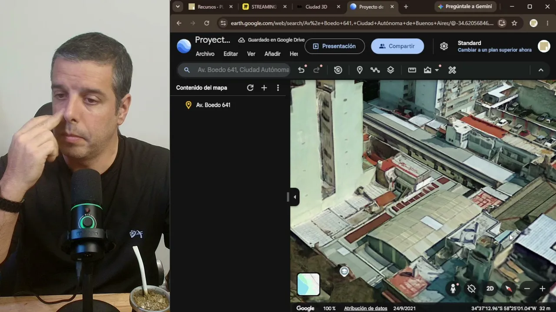
Task: Click the coordinates readout in status bar
Action: pyautogui.click(x=504, y=309)
